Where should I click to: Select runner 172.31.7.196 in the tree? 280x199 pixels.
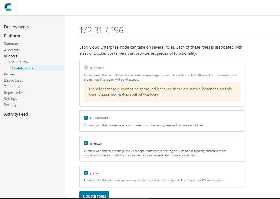18,62
